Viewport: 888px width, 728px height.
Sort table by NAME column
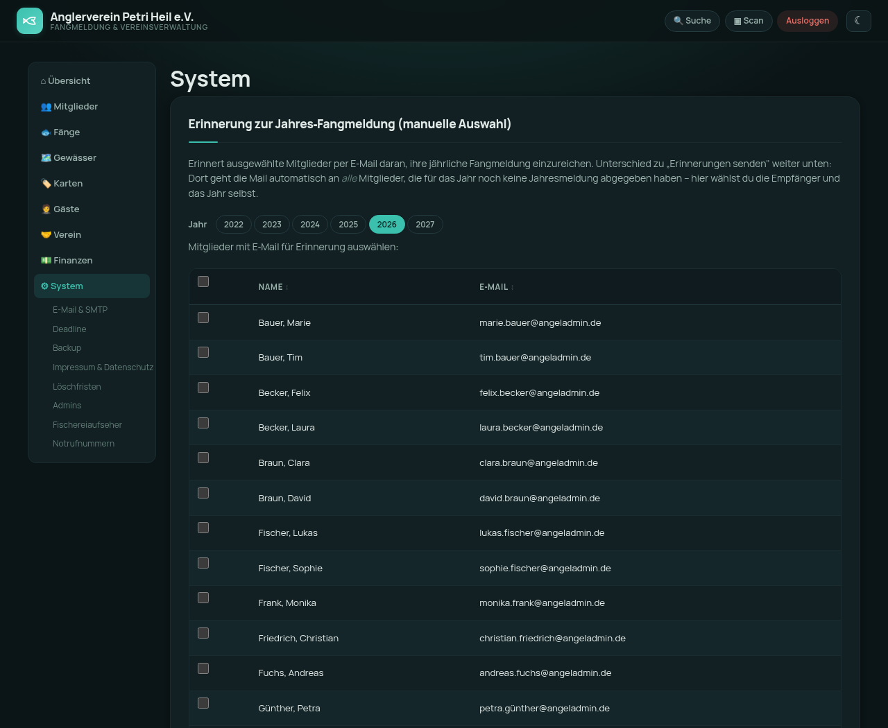tap(273, 287)
